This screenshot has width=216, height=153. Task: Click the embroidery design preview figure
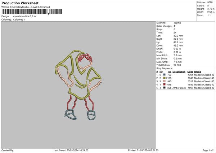(78, 85)
